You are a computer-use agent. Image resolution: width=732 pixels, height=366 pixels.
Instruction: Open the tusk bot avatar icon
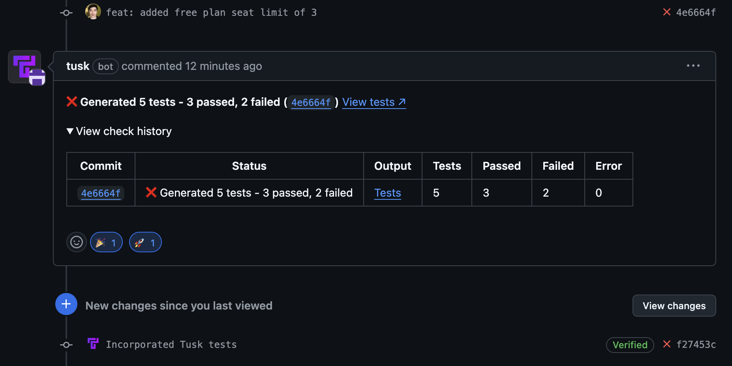25,66
